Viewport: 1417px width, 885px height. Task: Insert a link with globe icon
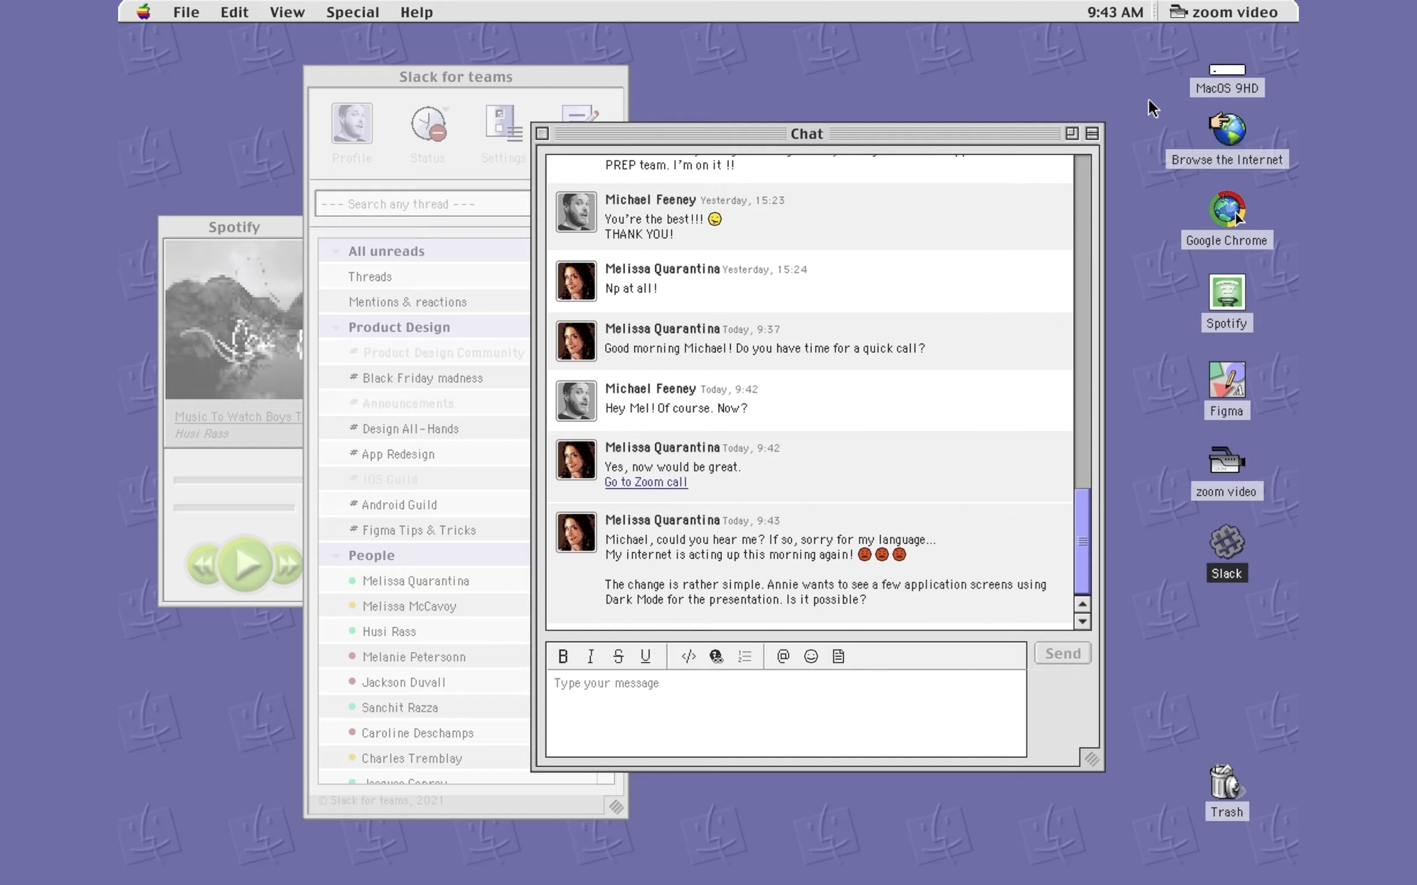click(716, 656)
